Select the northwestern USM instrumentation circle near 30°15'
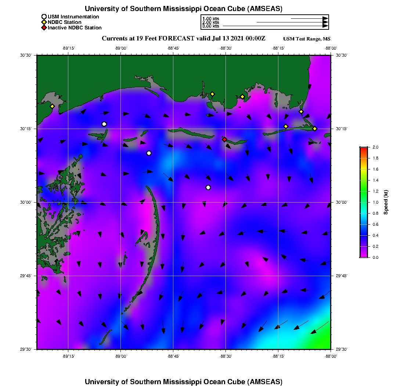The height and width of the screenshot is (386, 404). point(104,124)
